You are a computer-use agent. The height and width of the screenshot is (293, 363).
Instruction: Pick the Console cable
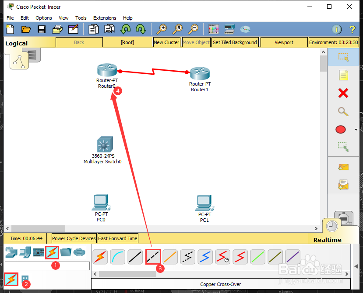(x=118, y=257)
